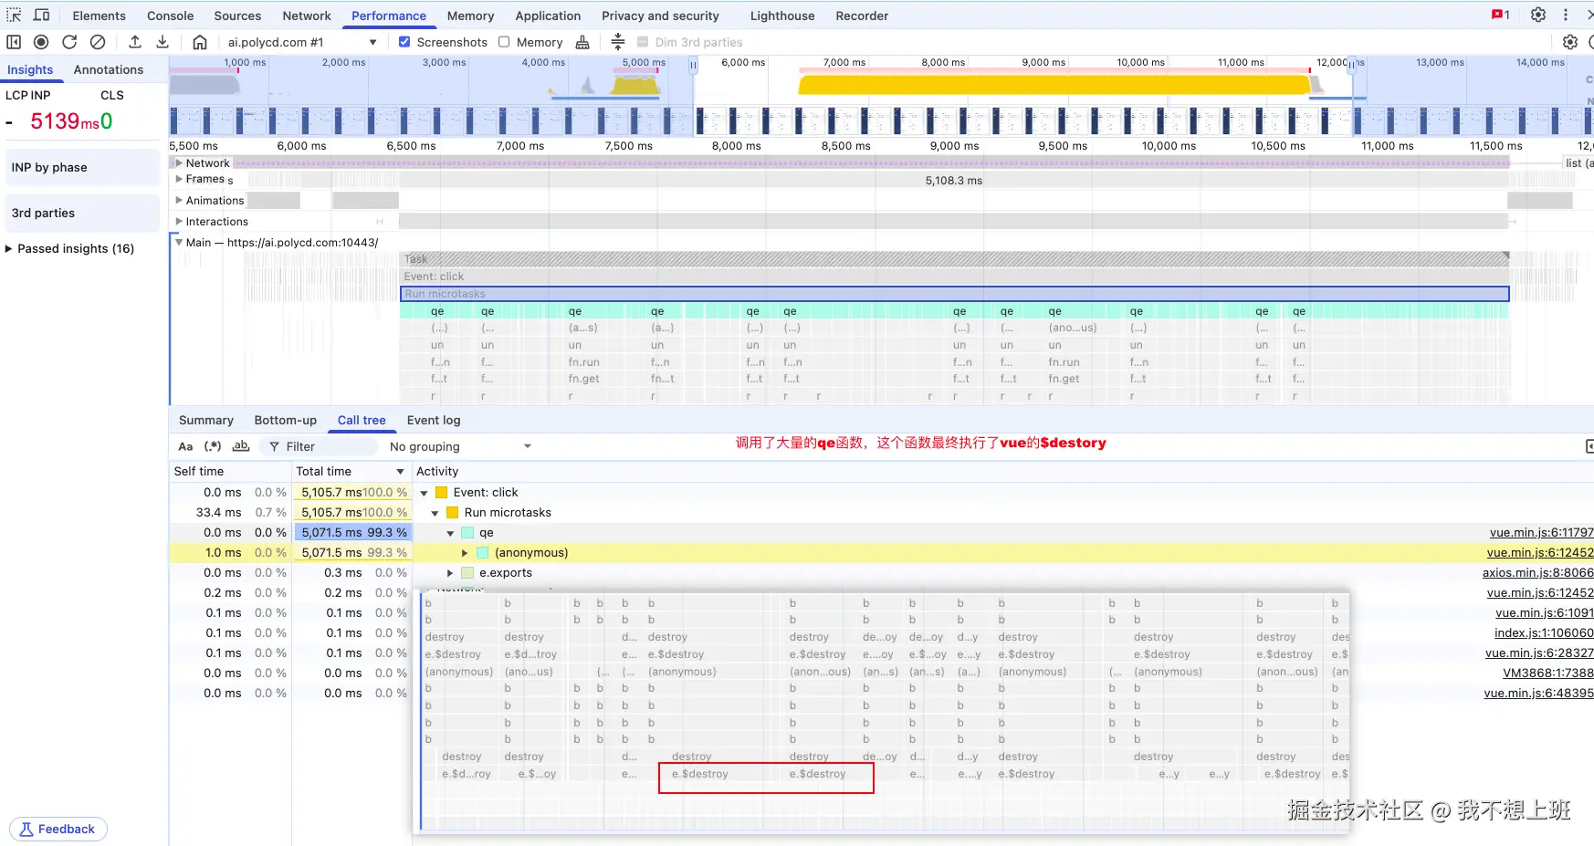Open source link vue.min.js:6:11797
This screenshot has width=1594, height=846.
[x=1541, y=533]
